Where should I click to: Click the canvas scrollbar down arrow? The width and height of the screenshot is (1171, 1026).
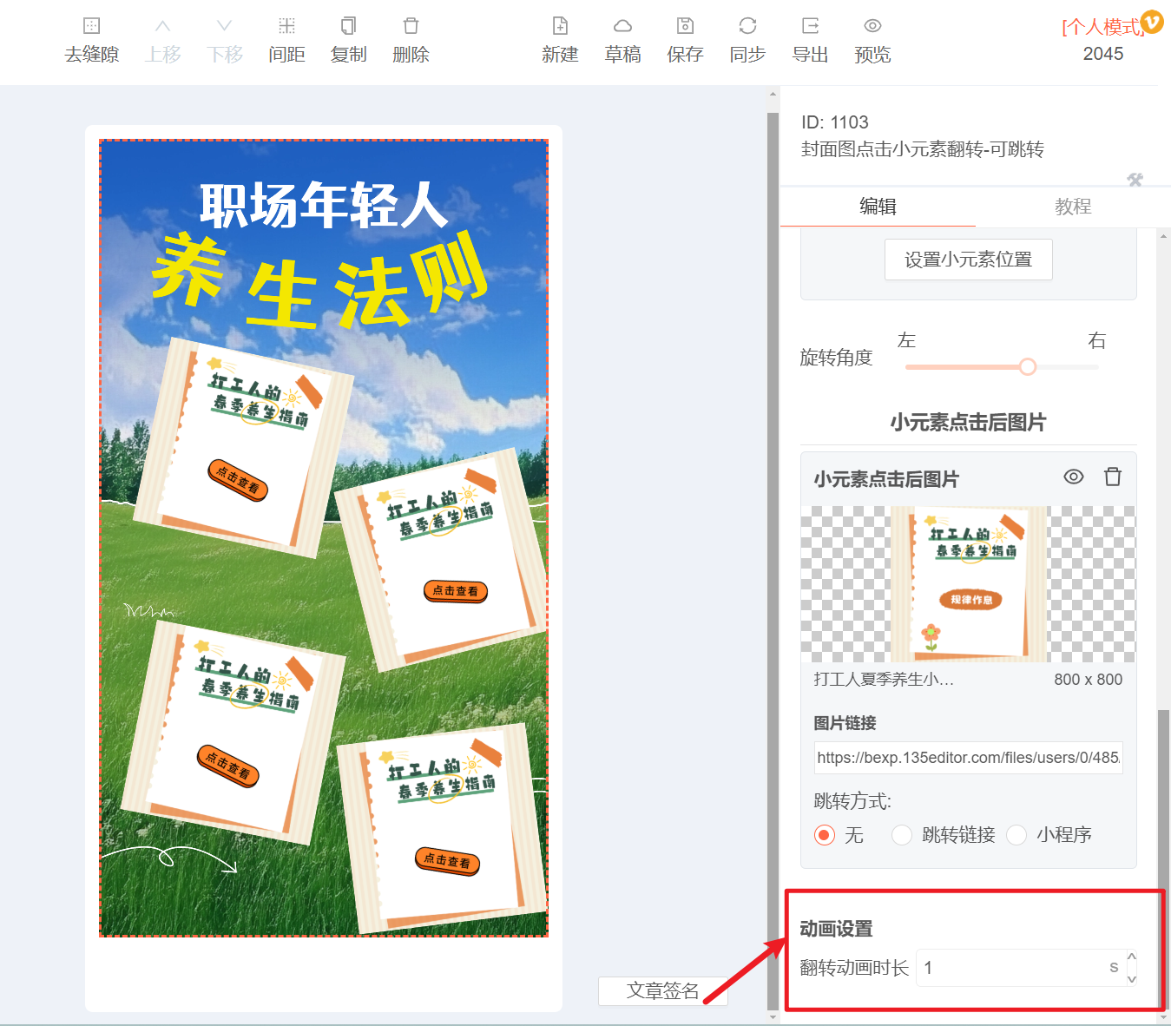pyautogui.click(x=773, y=1017)
